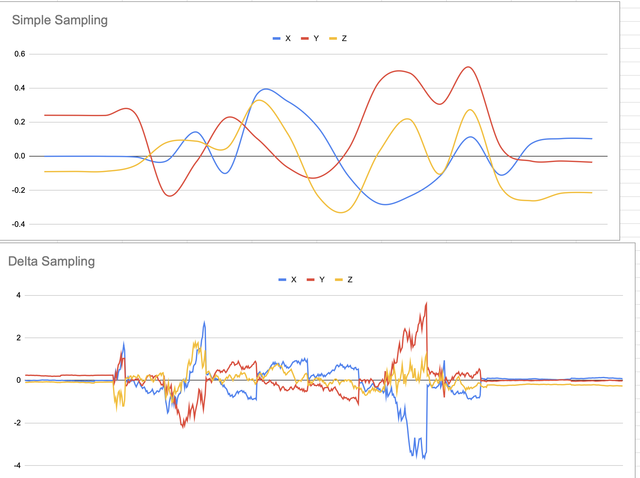
Task: Click yellow Z legend swatch in Delta Sampling
Action: (339, 280)
